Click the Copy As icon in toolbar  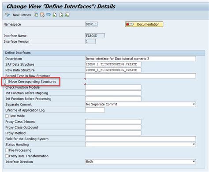tap(36, 15)
